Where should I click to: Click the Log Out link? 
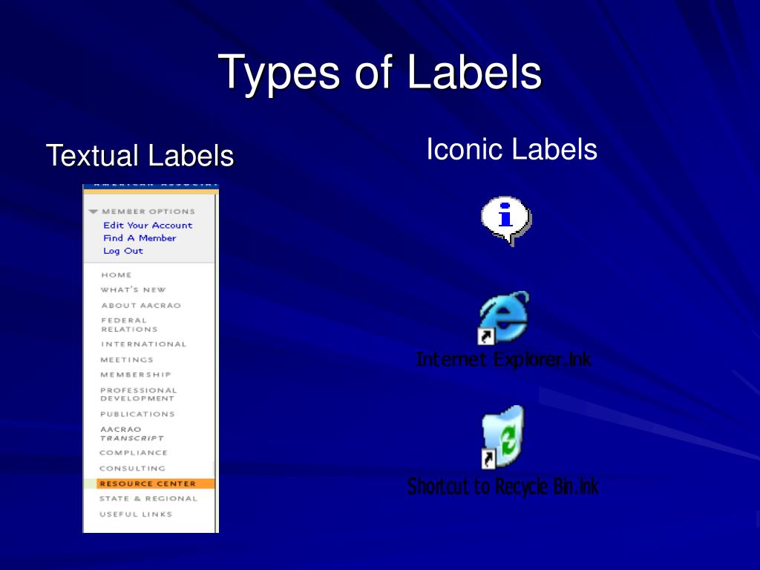coord(123,251)
